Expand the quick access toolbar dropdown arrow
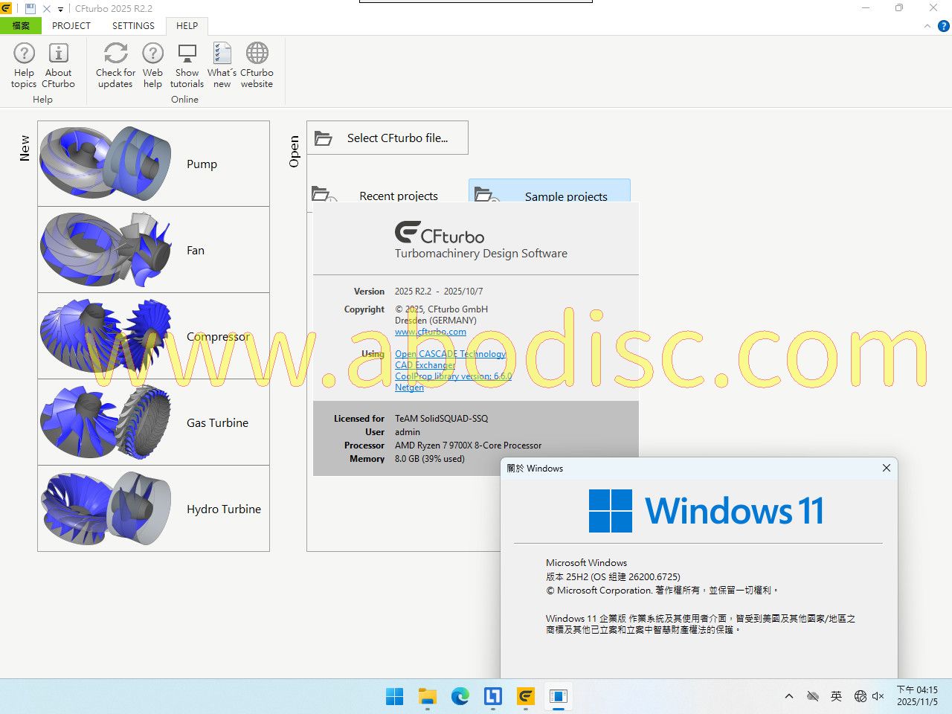Viewport: 952px width, 714px height. [61, 10]
